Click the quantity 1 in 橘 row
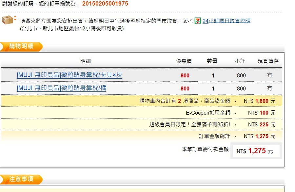The width and height of the screenshot is (295, 192). [213, 88]
